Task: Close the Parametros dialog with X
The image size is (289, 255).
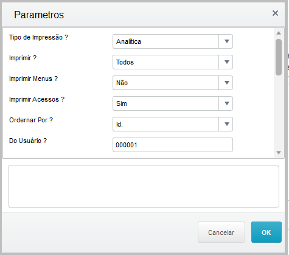Action: pyautogui.click(x=275, y=13)
